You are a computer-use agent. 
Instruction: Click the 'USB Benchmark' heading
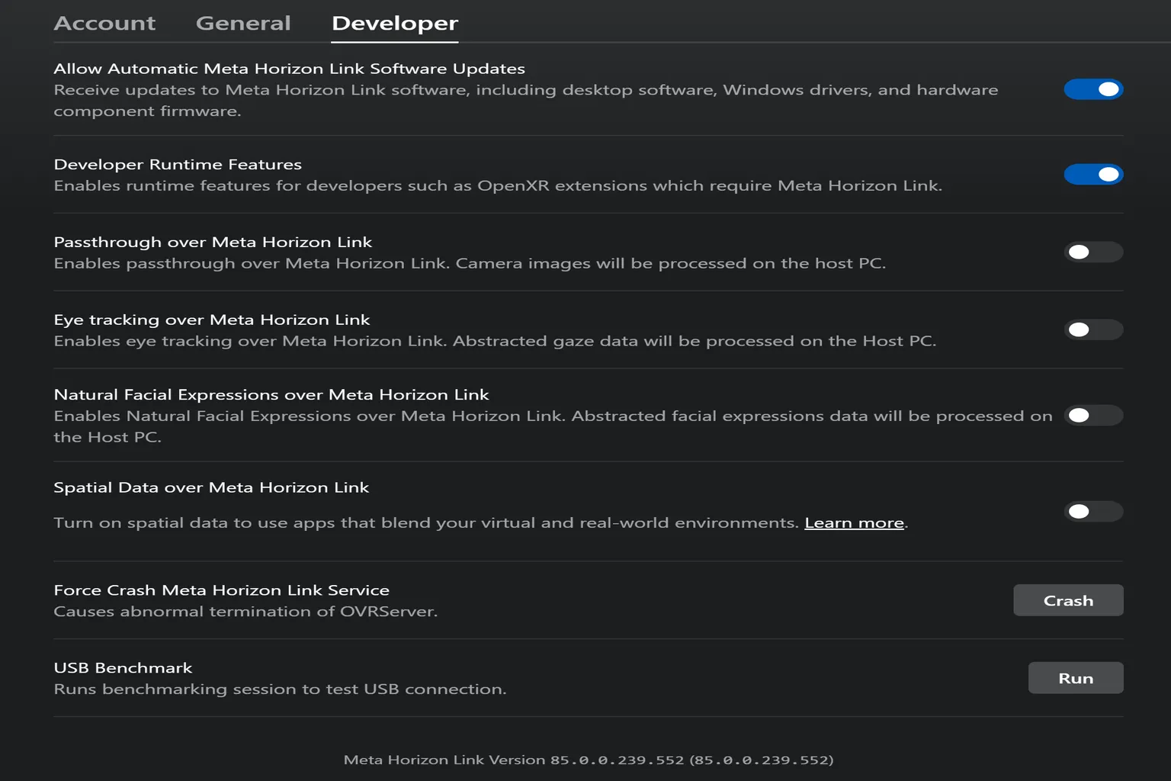click(123, 668)
